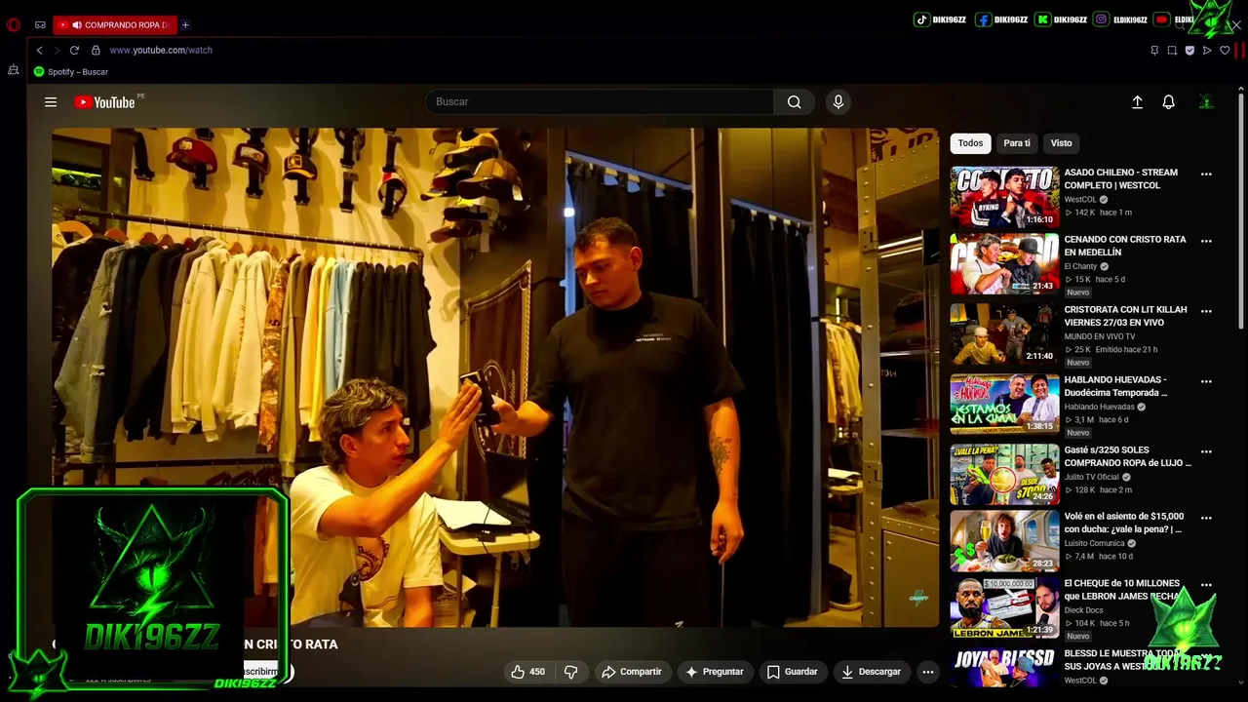
Task: Click the YouTube logo to go home
Action: pyautogui.click(x=105, y=102)
